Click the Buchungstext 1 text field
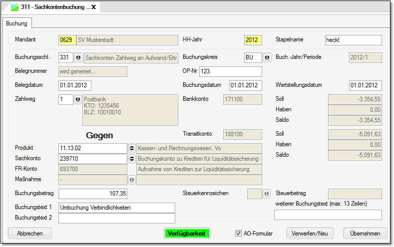394x247 pixels. tap(117, 208)
